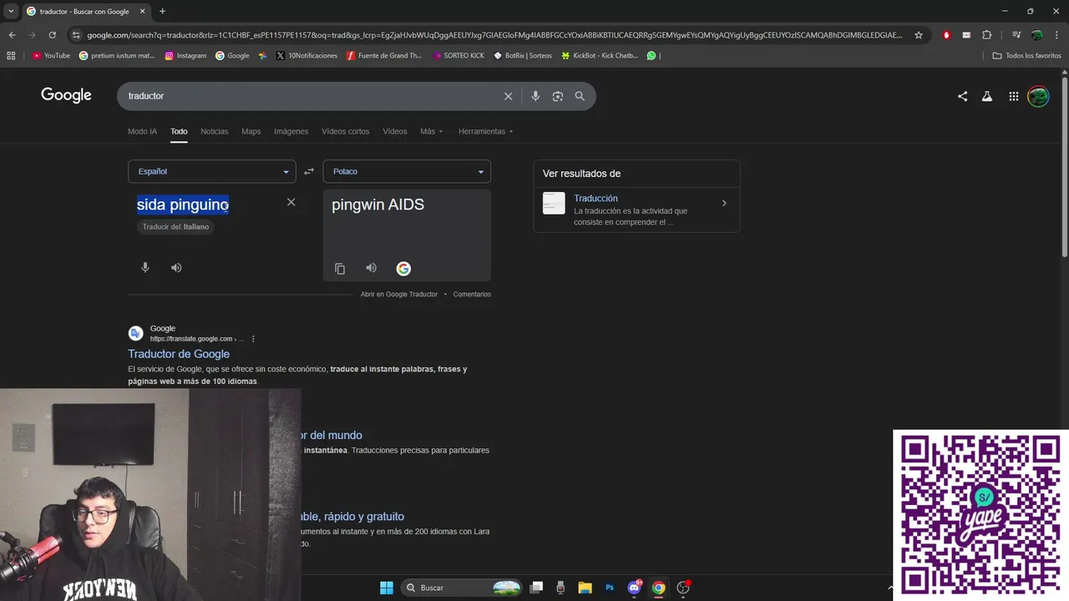The height and width of the screenshot is (601, 1069).
Task: Switch to Videos cortos tab
Action: point(346,131)
